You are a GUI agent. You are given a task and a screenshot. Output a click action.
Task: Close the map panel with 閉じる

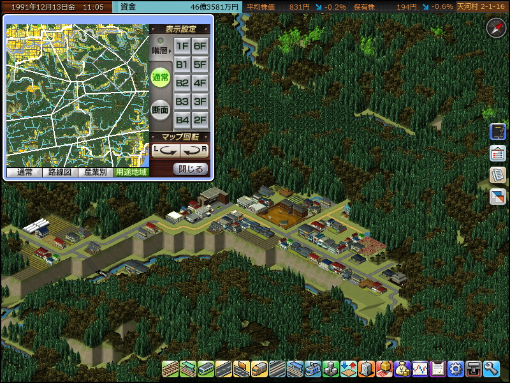(191, 169)
